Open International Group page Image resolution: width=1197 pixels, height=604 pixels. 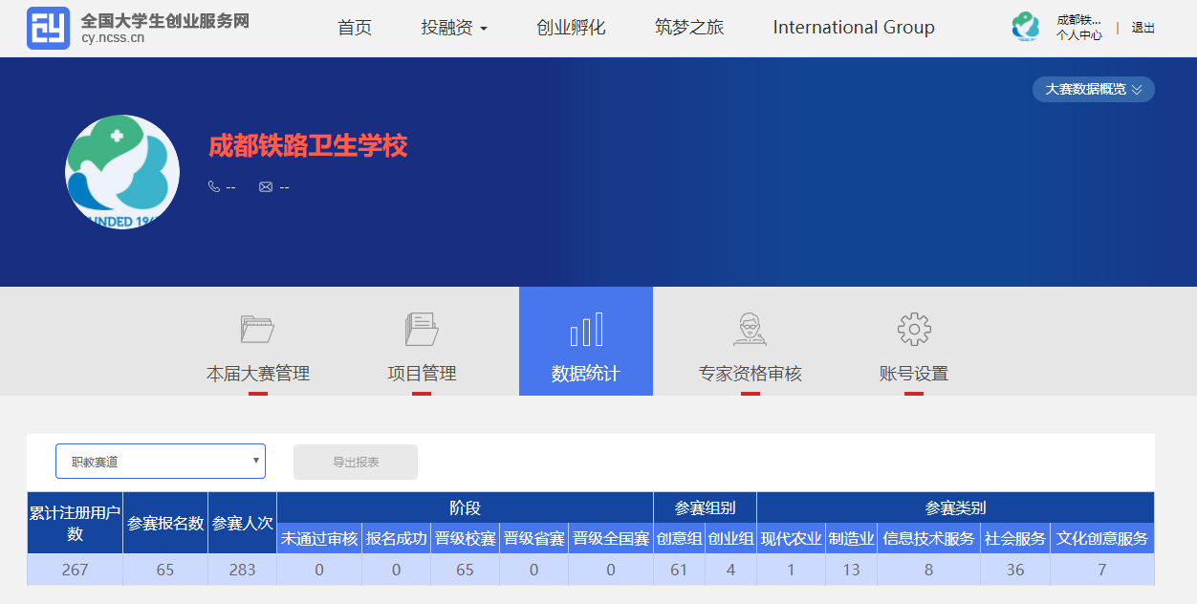854,28
